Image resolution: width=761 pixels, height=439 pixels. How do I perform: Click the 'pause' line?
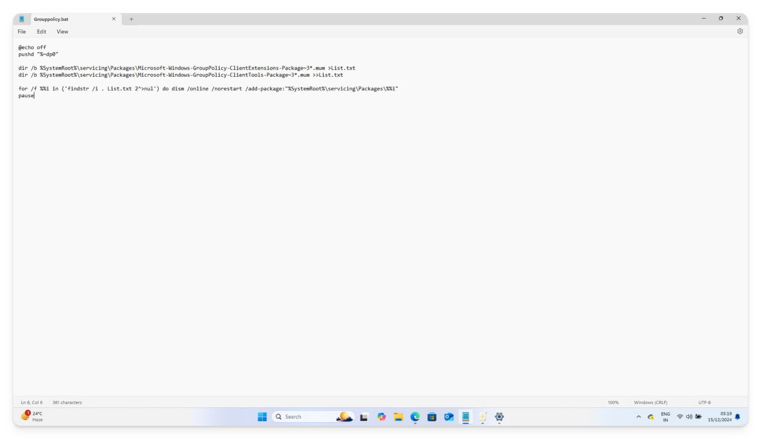click(26, 96)
